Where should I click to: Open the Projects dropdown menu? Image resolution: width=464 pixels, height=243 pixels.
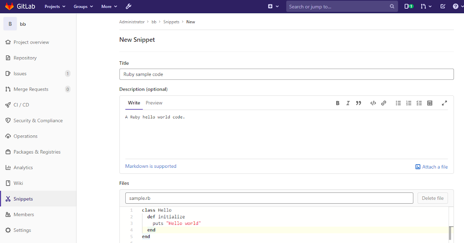pyautogui.click(x=54, y=6)
